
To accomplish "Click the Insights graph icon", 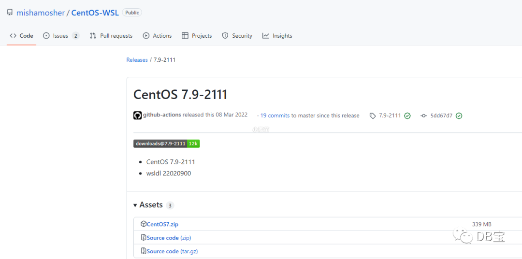I will click(266, 36).
